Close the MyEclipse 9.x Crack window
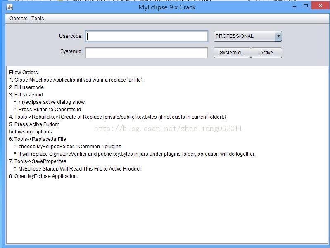This screenshot has height=248, width=330. (x=321, y=6)
